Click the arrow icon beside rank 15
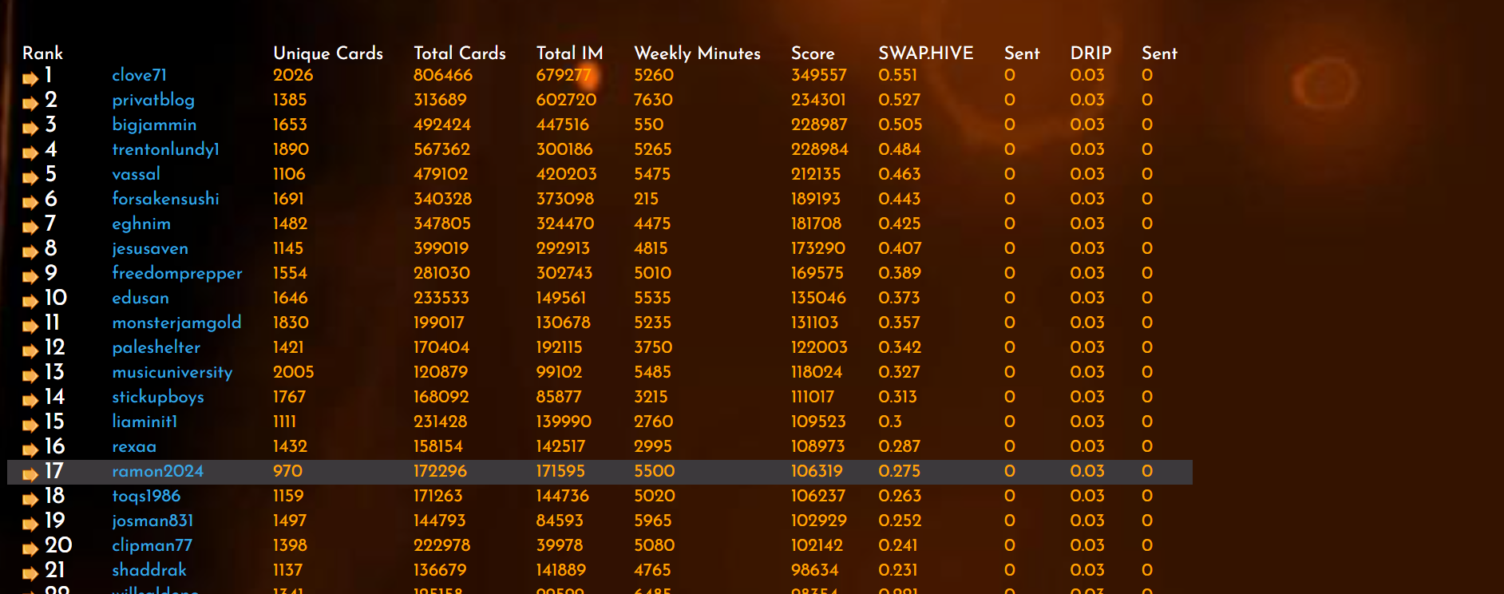This screenshot has height=594, width=1504. coord(30,426)
